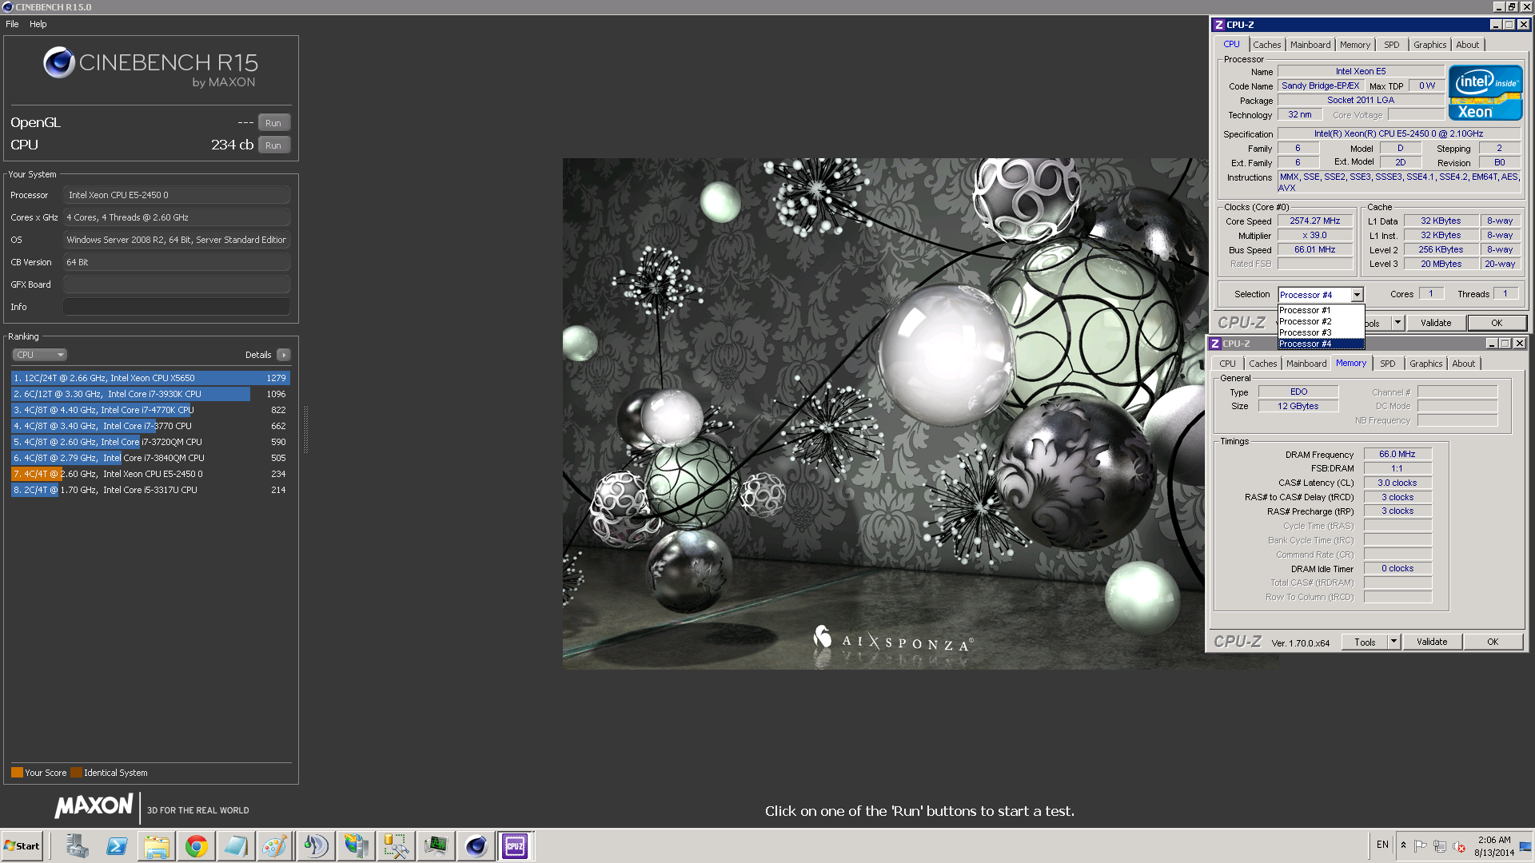Open the network status tray icon
1535x863 pixels.
1440,845
